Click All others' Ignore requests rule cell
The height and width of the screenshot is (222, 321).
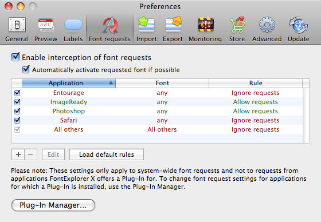[256, 129]
